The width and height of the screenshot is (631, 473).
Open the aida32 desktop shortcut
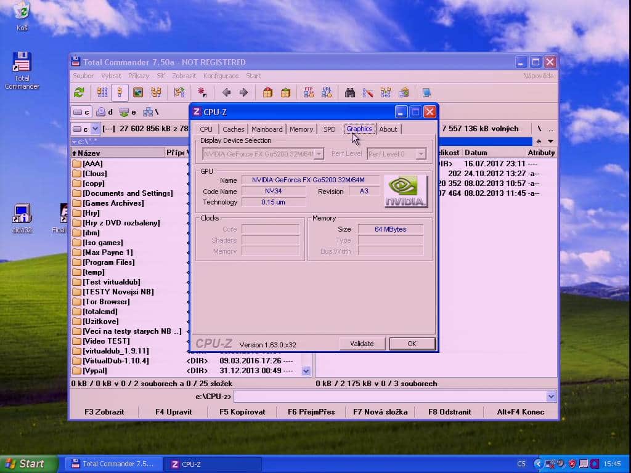tap(22, 219)
